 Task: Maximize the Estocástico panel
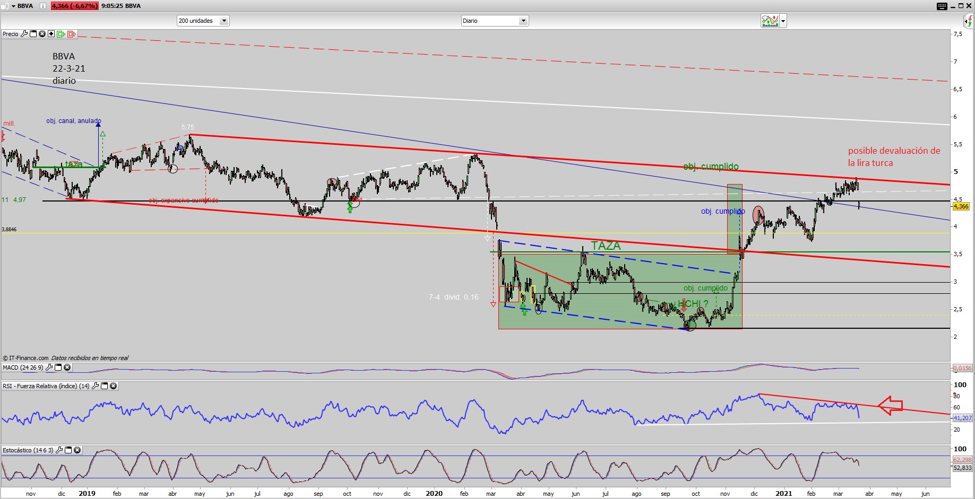click(68, 450)
